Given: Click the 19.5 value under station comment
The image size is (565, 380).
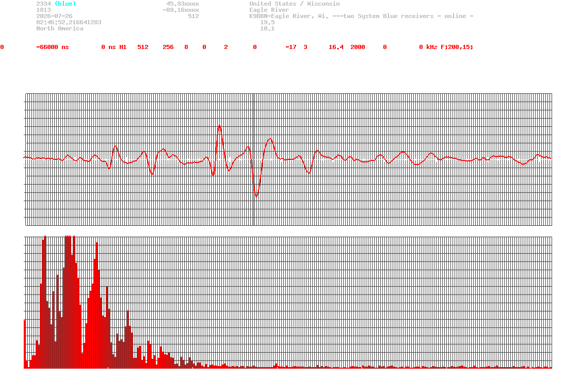Looking at the screenshot, I should coord(267,22).
